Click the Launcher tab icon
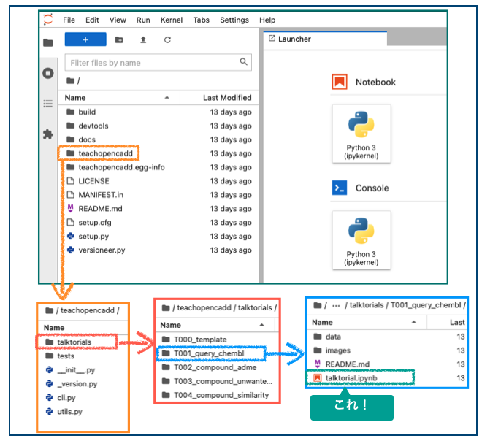The height and width of the screenshot is (441, 482). click(272, 39)
